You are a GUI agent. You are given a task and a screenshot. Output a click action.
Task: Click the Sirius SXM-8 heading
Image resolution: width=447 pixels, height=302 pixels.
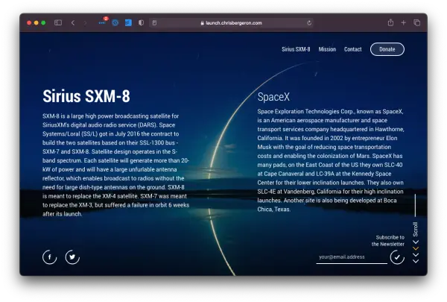coord(86,96)
